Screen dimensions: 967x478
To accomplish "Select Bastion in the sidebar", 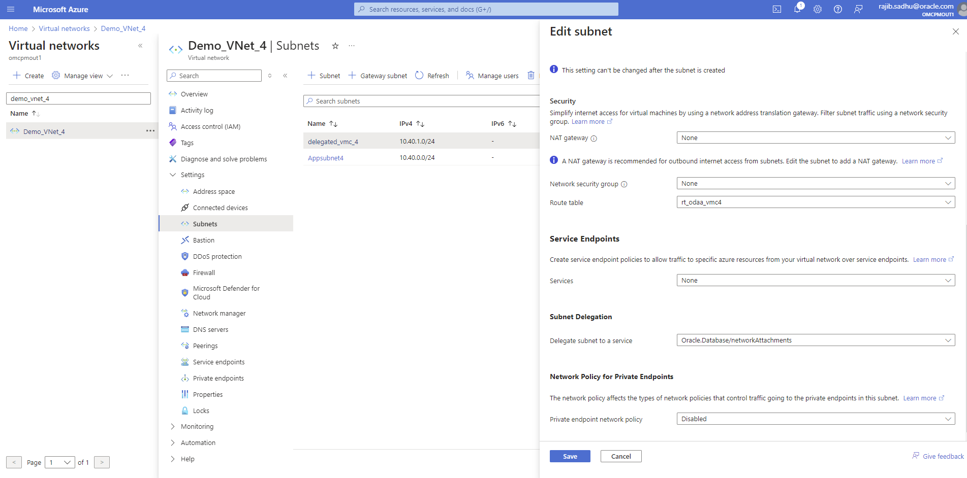I will (x=204, y=240).
